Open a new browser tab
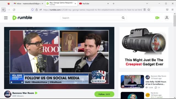176x99 pixels. point(114,4)
